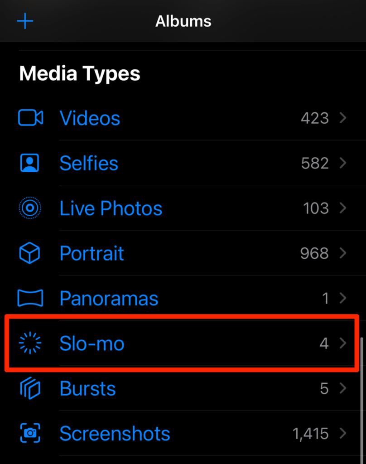This screenshot has width=366, height=464.
Task: Tap the Bursts stacked-frames icon
Action: [x=30, y=388]
